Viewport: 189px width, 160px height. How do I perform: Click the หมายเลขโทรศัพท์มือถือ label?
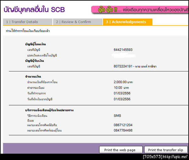pos(42,125)
